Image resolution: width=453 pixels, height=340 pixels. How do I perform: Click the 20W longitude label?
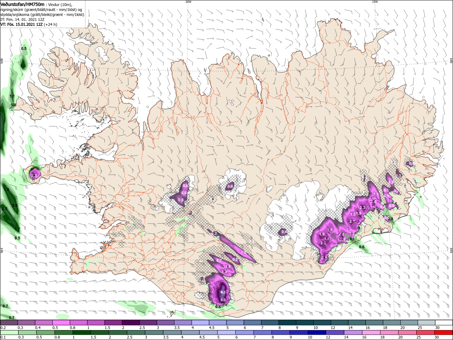(x=188, y=2)
